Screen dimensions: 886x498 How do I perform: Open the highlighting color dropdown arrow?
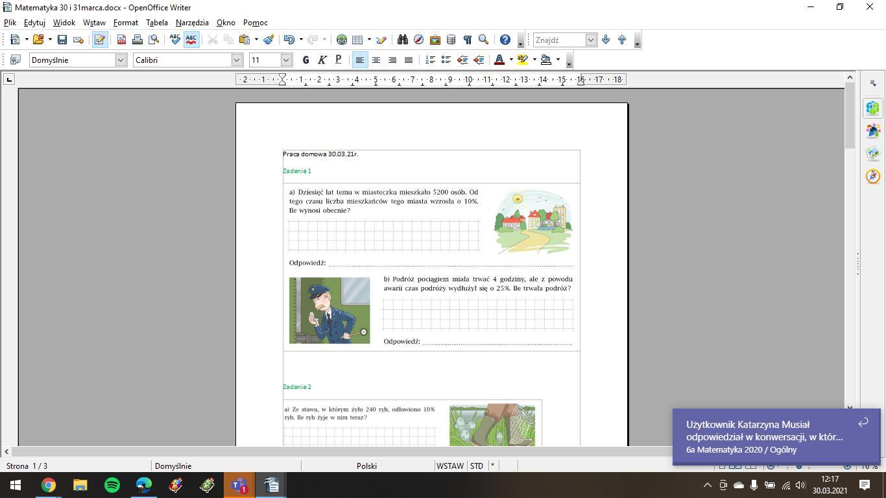[x=534, y=60]
